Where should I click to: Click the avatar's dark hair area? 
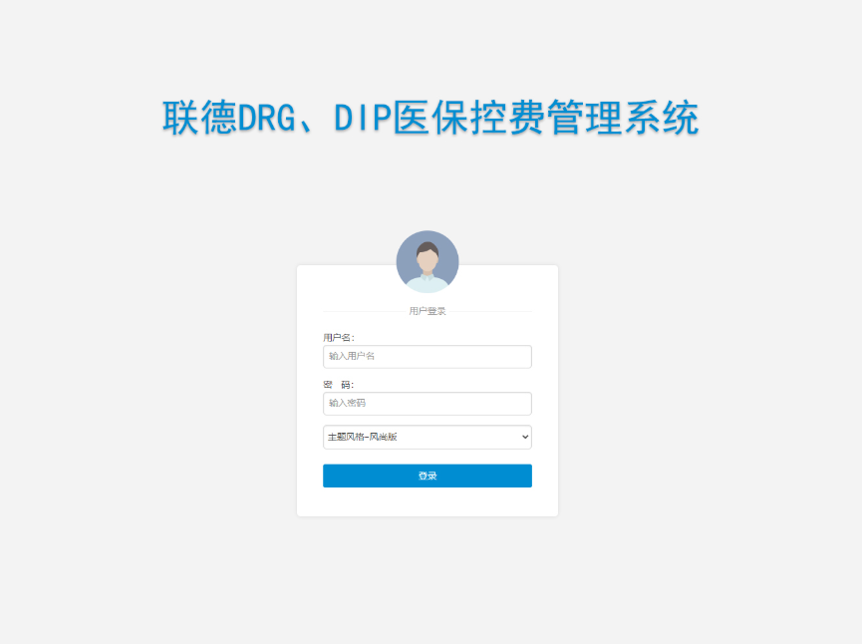428,248
